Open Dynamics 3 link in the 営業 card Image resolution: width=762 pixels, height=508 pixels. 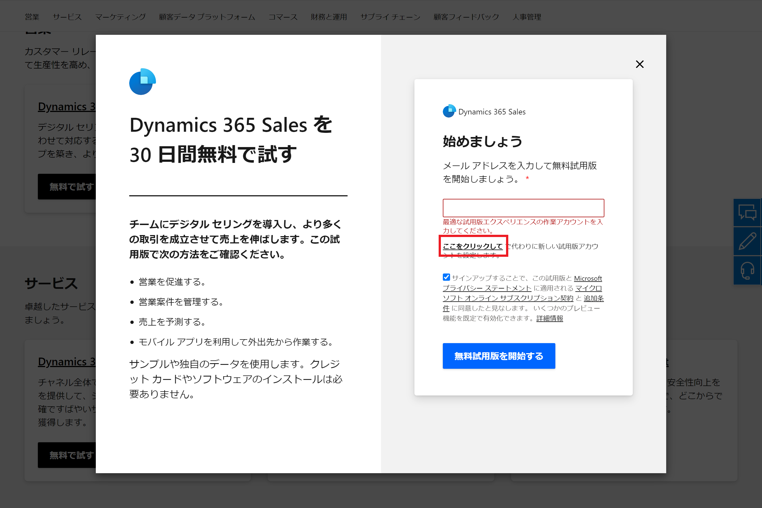click(x=67, y=107)
